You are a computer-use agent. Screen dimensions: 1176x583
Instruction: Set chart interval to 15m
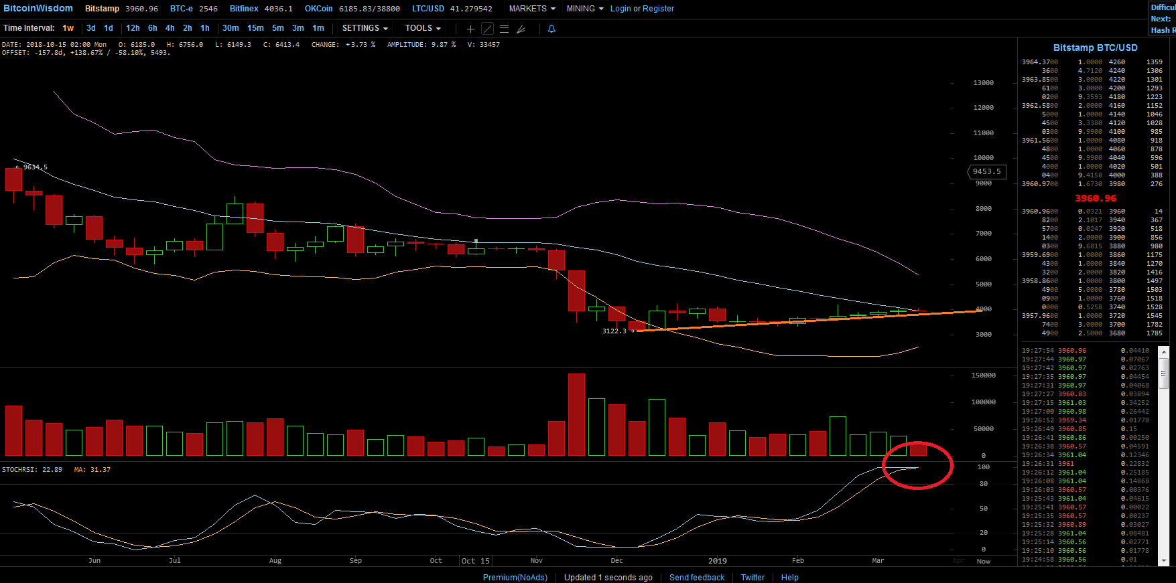coord(255,28)
